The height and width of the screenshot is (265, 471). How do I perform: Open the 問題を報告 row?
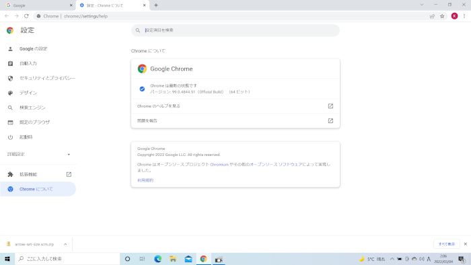pyautogui.click(x=235, y=120)
